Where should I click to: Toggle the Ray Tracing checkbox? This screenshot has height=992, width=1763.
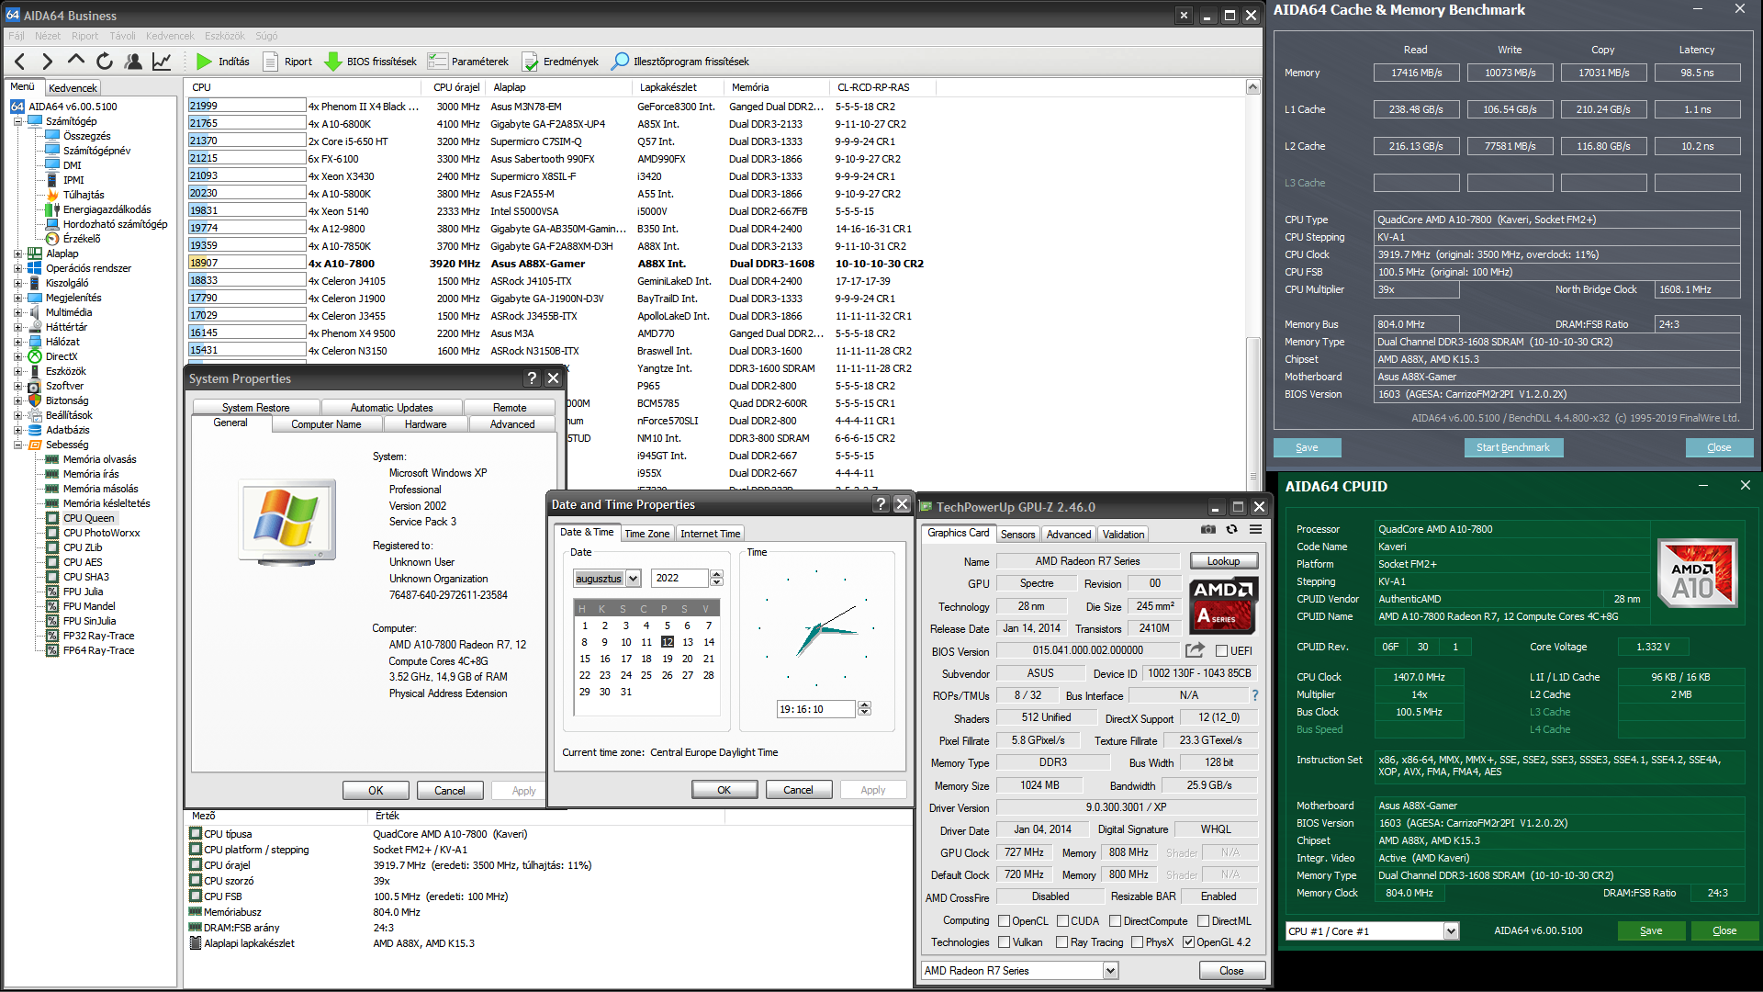(x=1062, y=942)
